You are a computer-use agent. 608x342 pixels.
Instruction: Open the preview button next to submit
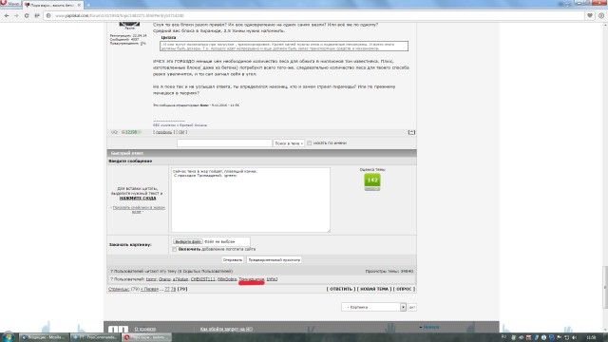click(275, 259)
